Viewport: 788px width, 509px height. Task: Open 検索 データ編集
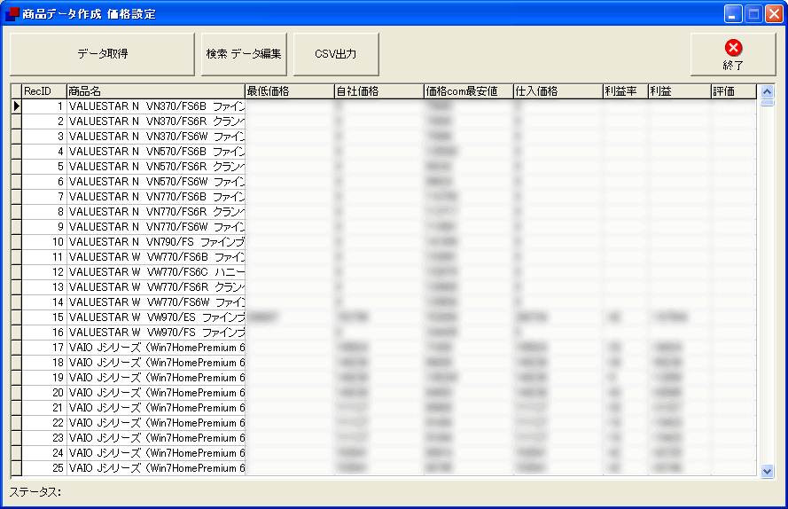pyautogui.click(x=244, y=54)
